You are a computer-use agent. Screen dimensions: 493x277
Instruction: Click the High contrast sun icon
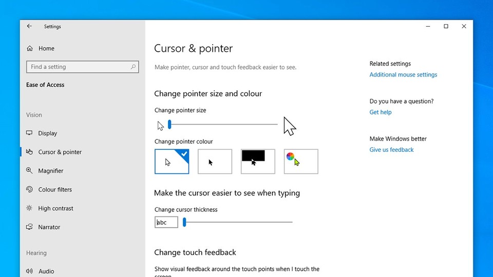(29, 208)
